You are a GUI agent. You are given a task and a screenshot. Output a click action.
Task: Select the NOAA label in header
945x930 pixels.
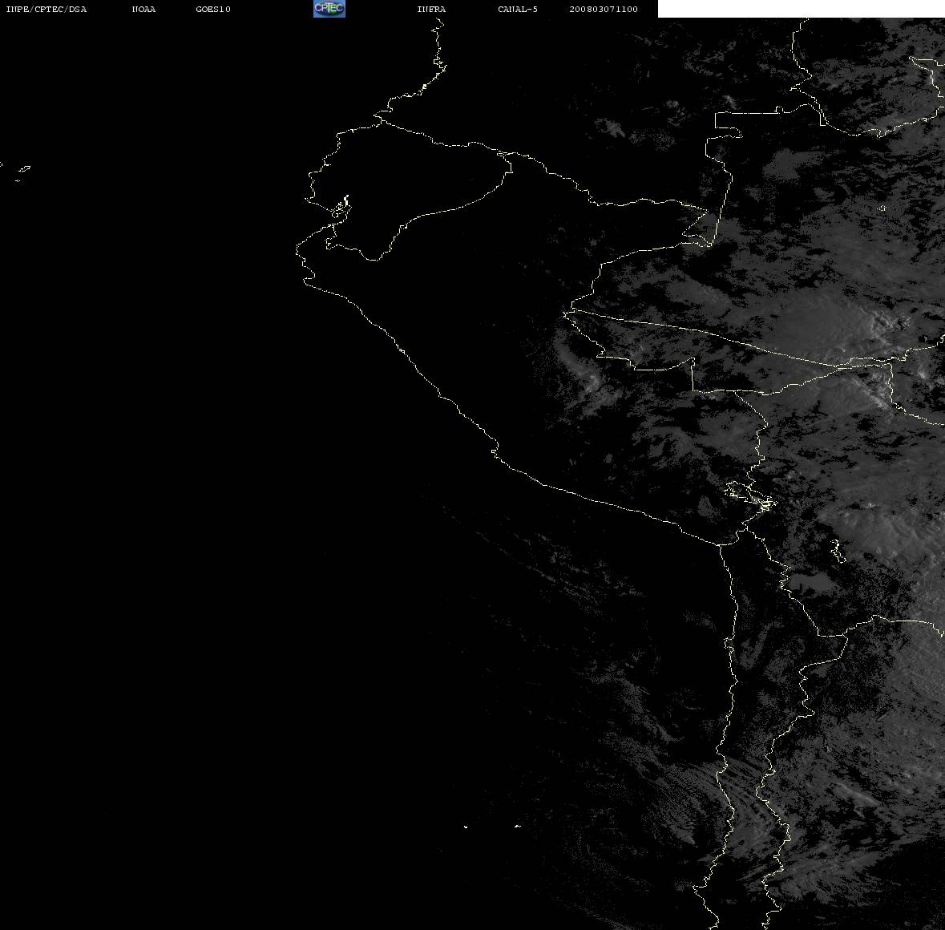143,9
